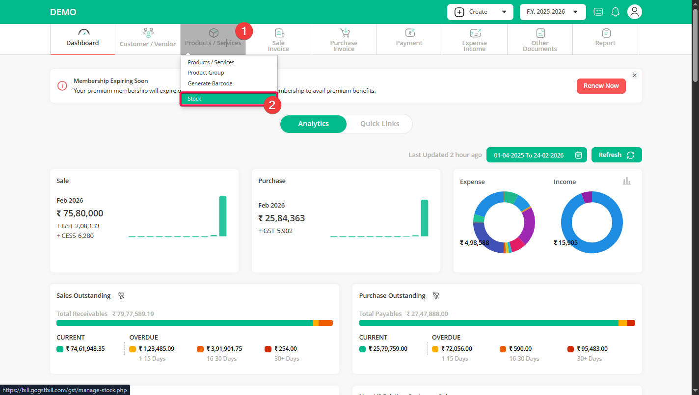Viewport: 699px width, 395px height.
Task: Switch to bar chart view icon near Income
Action: click(626, 181)
